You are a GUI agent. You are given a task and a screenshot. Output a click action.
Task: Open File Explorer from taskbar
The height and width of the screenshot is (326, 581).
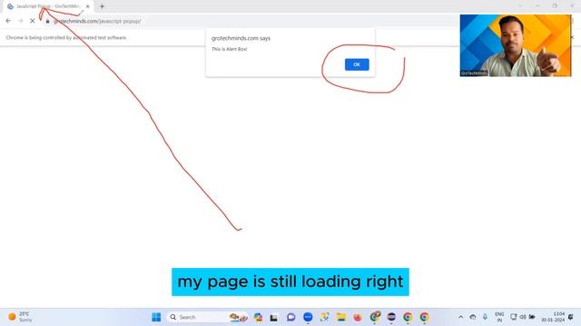(x=341, y=317)
